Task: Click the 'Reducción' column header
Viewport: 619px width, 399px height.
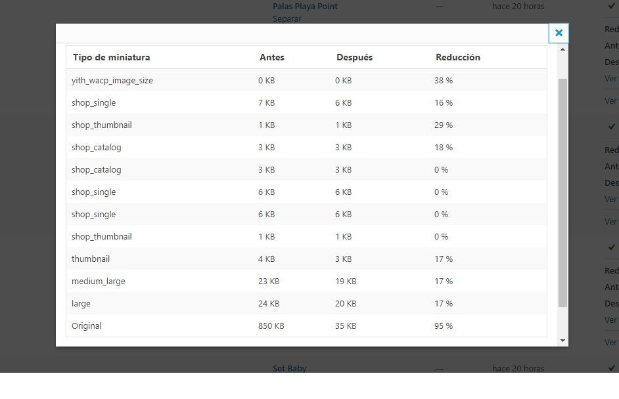Action: (458, 58)
